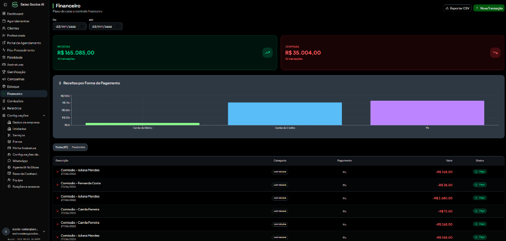
Task: Click the Status column header
Action: point(479,161)
